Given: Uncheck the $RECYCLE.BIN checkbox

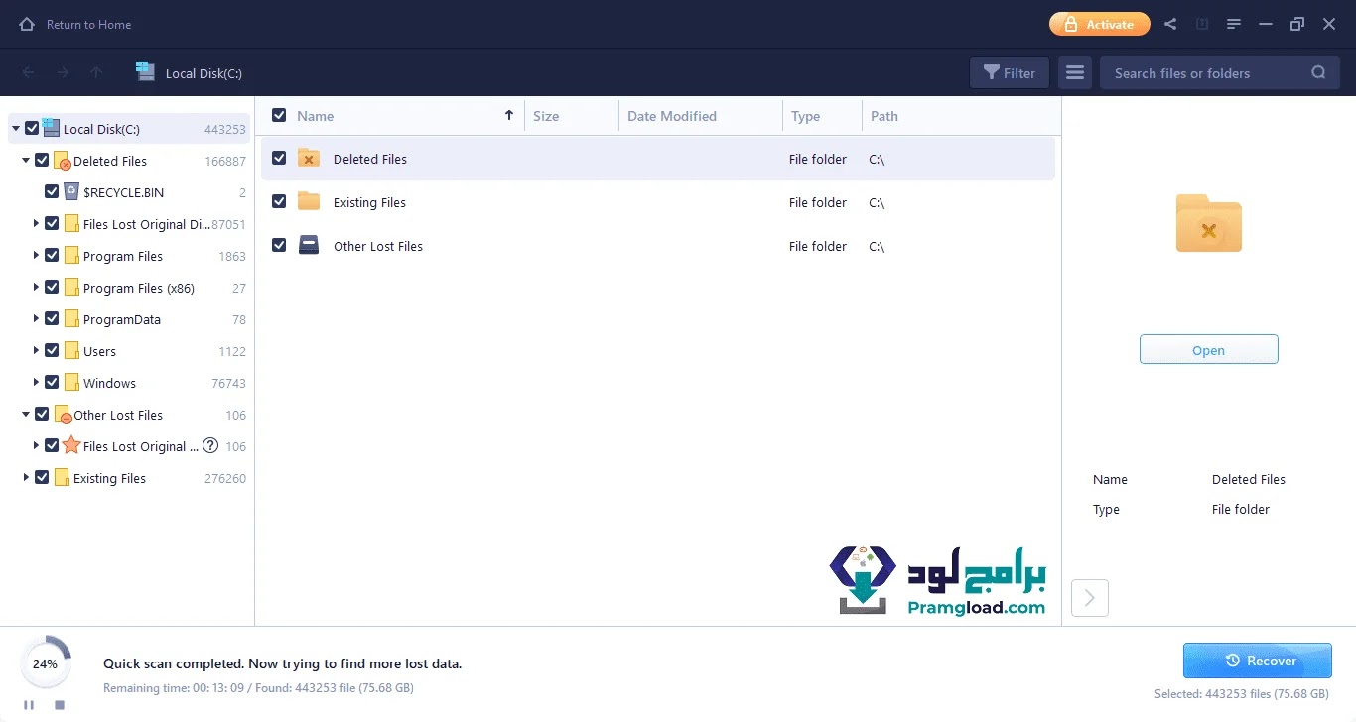Looking at the screenshot, I should point(52,191).
